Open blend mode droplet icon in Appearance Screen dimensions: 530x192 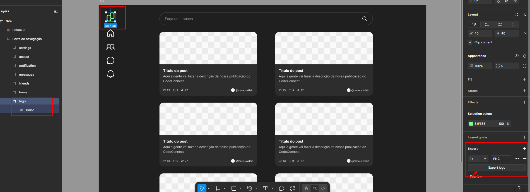525,56
